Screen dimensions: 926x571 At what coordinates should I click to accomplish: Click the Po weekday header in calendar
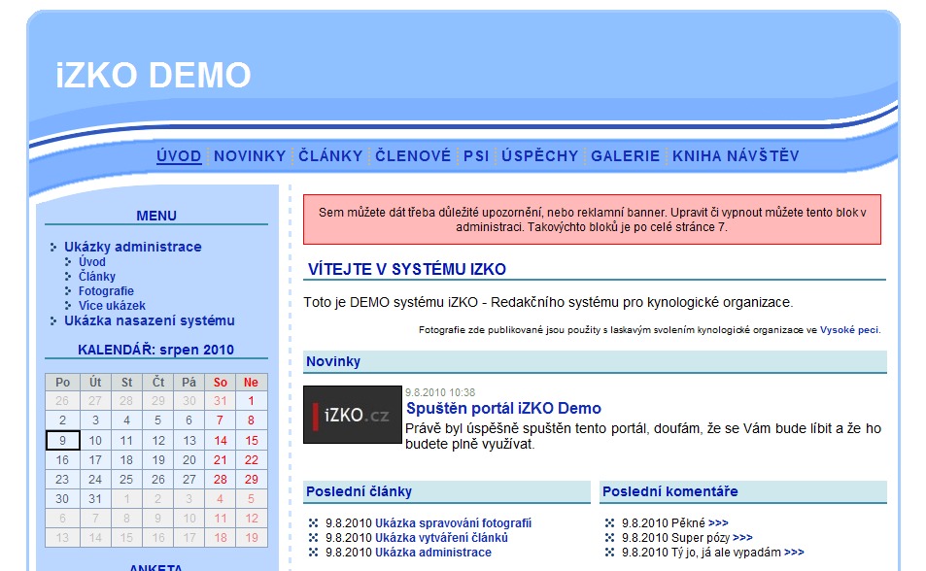pyautogui.click(x=62, y=382)
